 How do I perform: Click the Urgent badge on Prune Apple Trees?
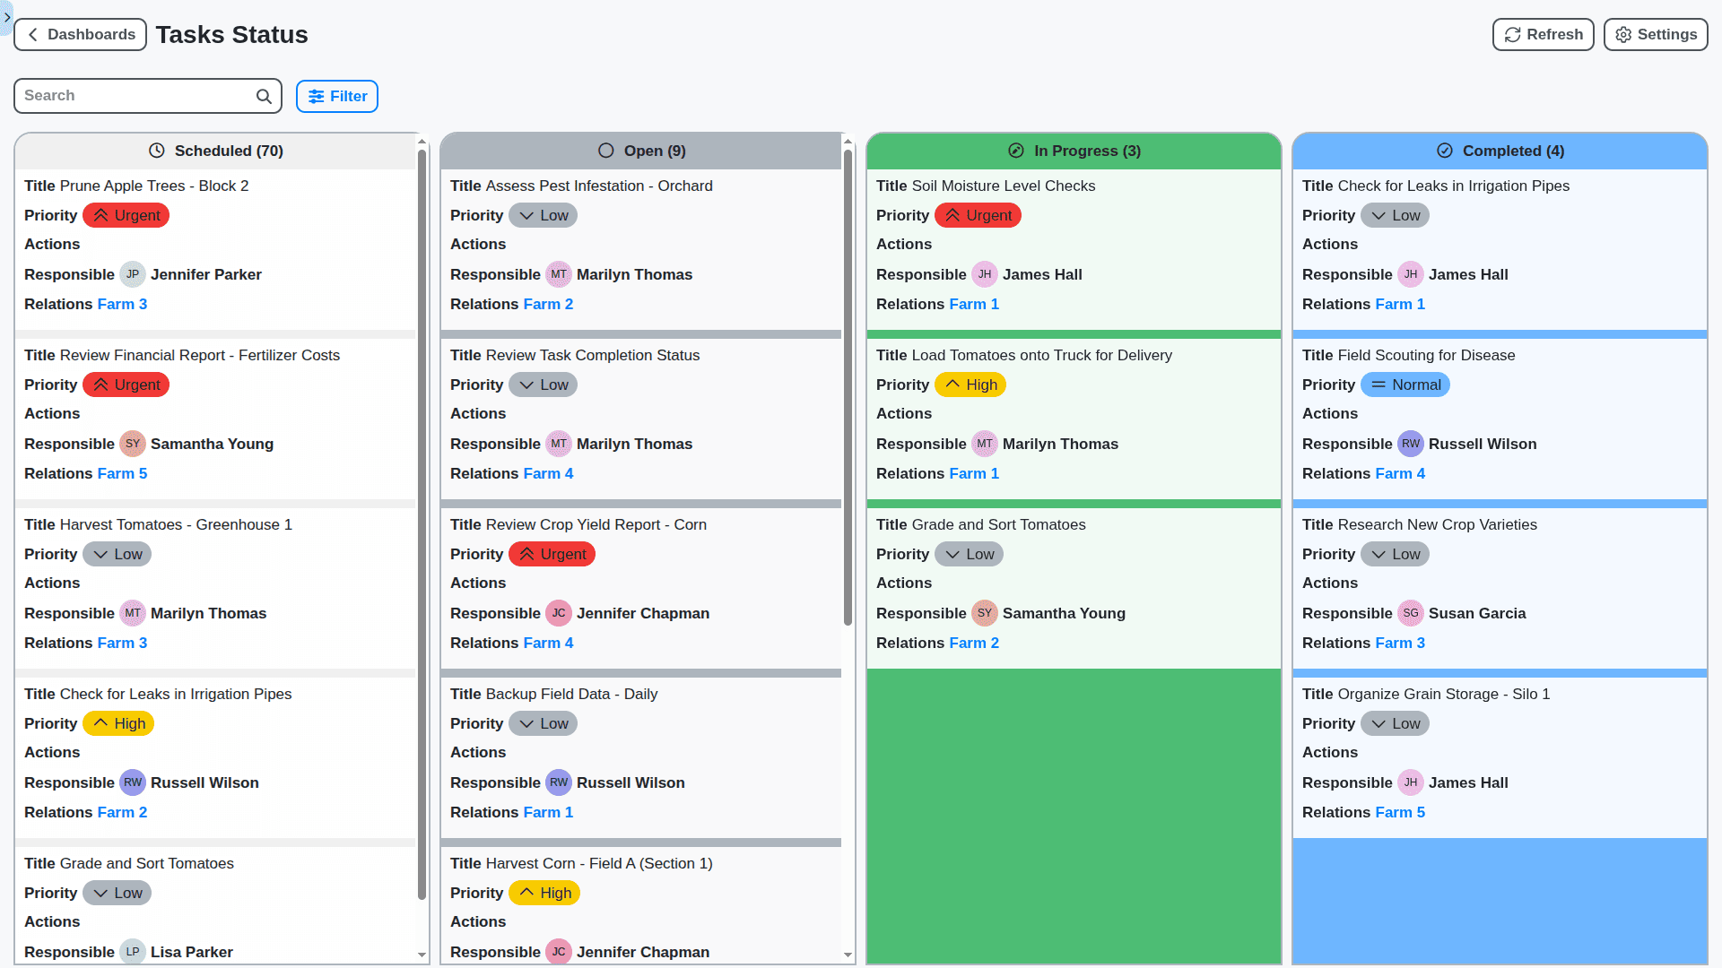pos(126,215)
